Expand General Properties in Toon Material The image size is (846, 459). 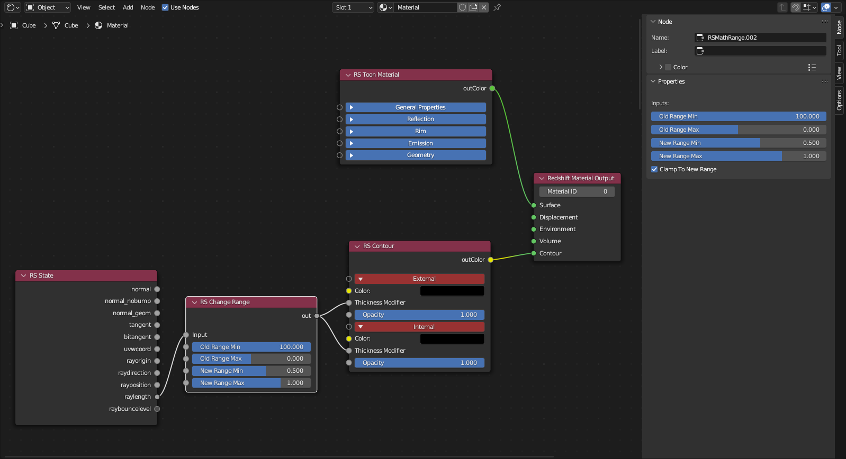coord(416,107)
